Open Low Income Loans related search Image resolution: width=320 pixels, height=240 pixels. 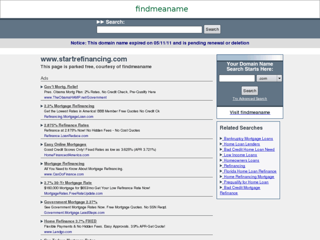240,155
